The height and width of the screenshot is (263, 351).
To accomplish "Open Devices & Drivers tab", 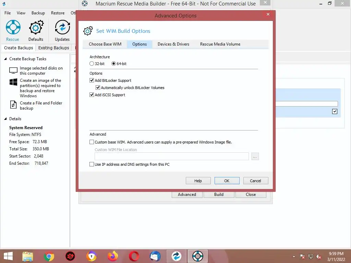I will 173,44.
